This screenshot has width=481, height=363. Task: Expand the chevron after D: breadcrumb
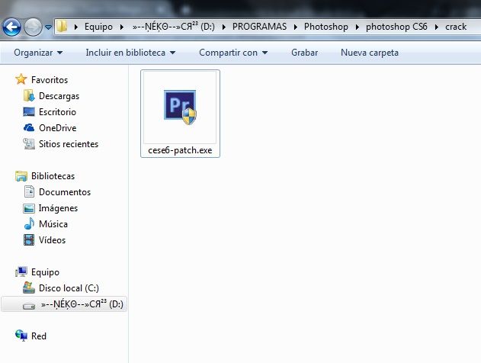224,27
